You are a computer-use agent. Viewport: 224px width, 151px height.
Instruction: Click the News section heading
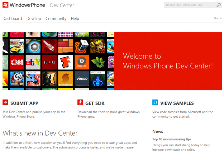click(158, 131)
